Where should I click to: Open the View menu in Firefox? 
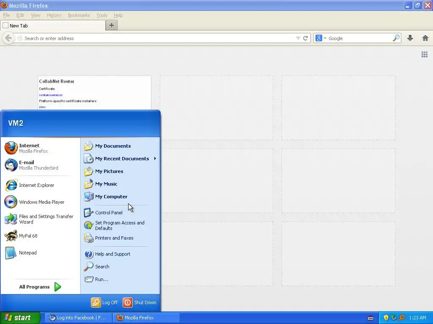tap(36, 15)
